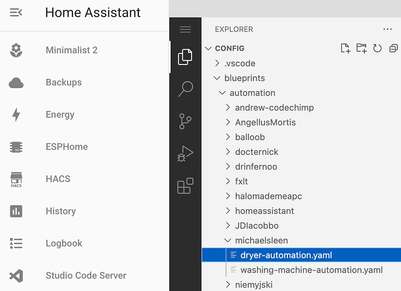Click the dryer-automation.yaml file icon
The image size is (401, 291).
[x=233, y=255]
